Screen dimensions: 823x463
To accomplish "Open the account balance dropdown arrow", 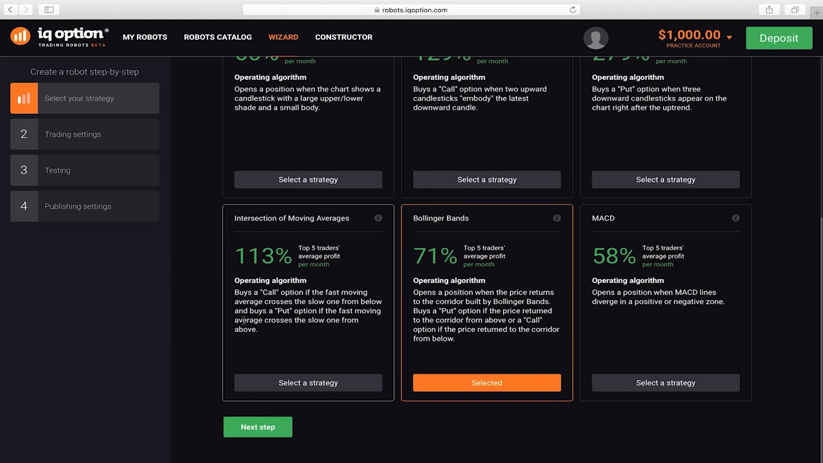I will tap(729, 37).
